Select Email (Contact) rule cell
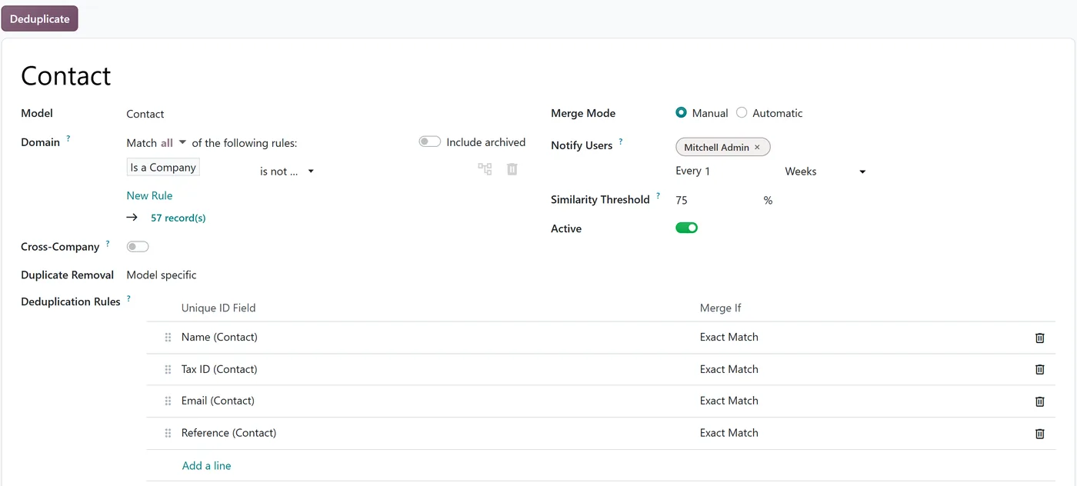This screenshot has height=486, width=1077. click(218, 401)
